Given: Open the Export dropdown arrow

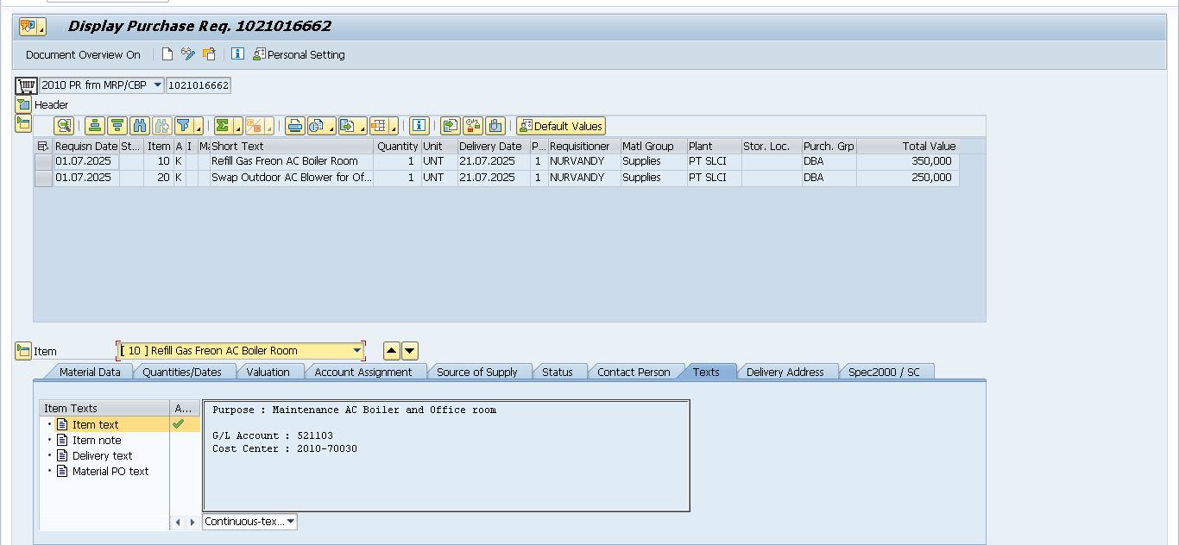Looking at the screenshot, I should click(x=363, y=127).
